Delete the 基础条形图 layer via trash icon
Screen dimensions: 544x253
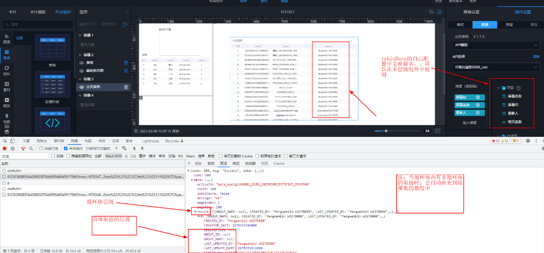point(126,71)
